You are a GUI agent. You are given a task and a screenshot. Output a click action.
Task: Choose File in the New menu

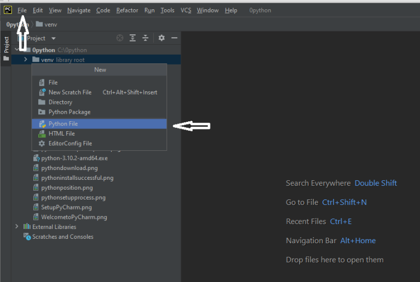pyautogui.click(x=99, y=83)
